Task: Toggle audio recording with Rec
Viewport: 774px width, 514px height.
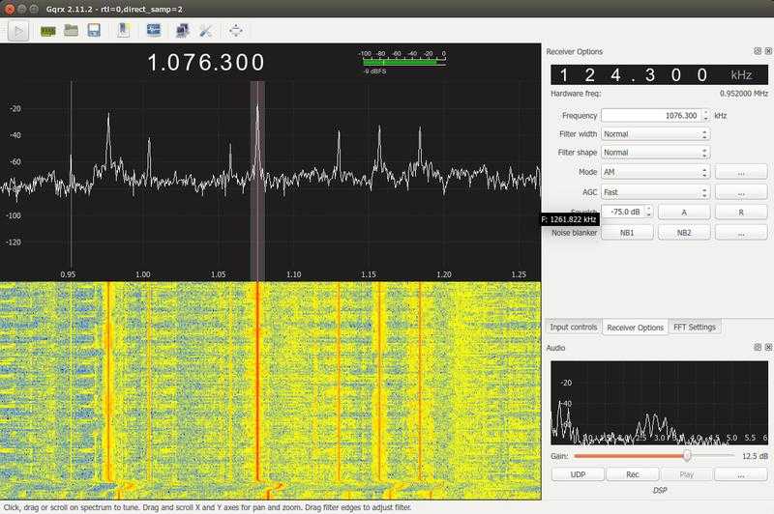Action: point(633,474)
